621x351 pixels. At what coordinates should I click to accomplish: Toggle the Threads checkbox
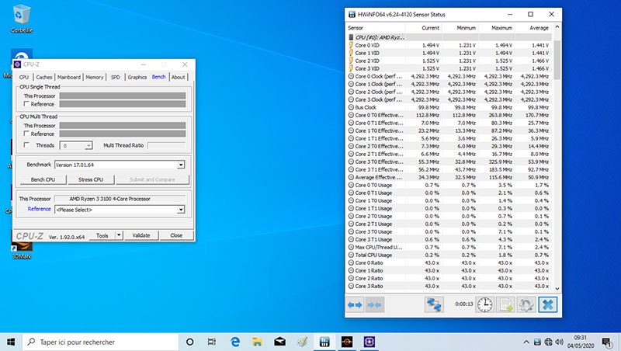(26, 145)
